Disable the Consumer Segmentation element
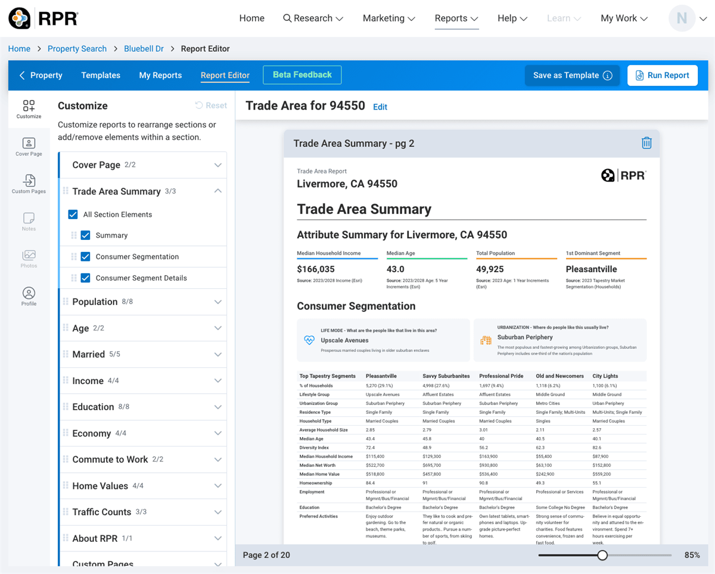Image resolution: width=715 pixels, height=574 pixels. click(85, 256)
